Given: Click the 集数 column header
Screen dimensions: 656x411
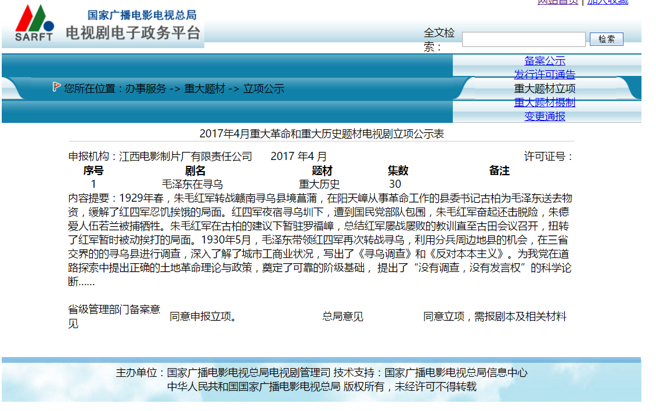Looking at the screenshot, I should click(x=398, y=170).
